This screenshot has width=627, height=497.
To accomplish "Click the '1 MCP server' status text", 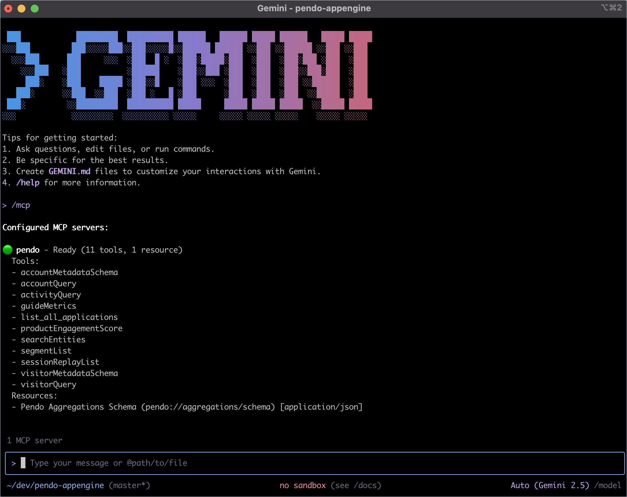I will coord(34,441).
